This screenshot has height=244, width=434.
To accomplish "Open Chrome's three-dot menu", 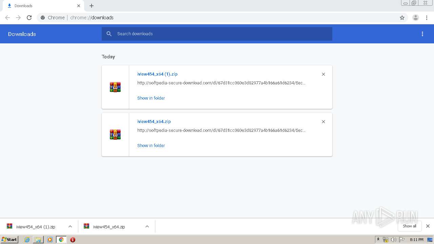I will [427, 18].
